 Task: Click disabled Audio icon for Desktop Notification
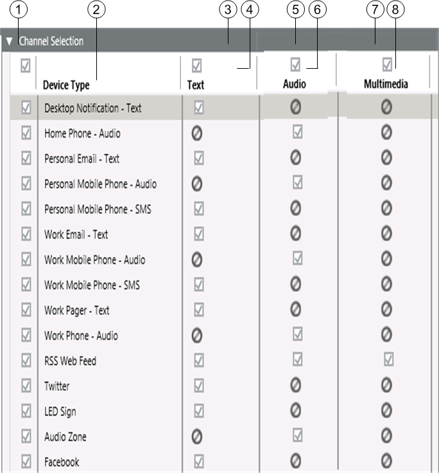click(x=296, y=108)
